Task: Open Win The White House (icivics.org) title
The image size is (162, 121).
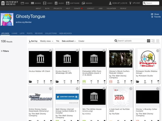Action: tap(92, 110)
